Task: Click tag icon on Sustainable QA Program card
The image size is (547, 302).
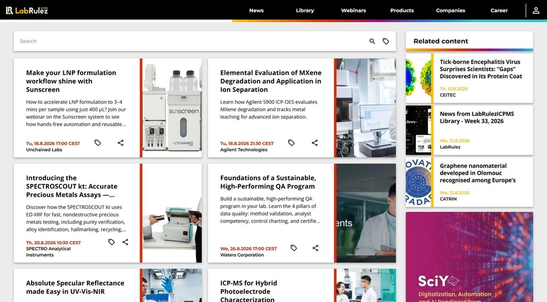Action: click(x=294, y=248)
